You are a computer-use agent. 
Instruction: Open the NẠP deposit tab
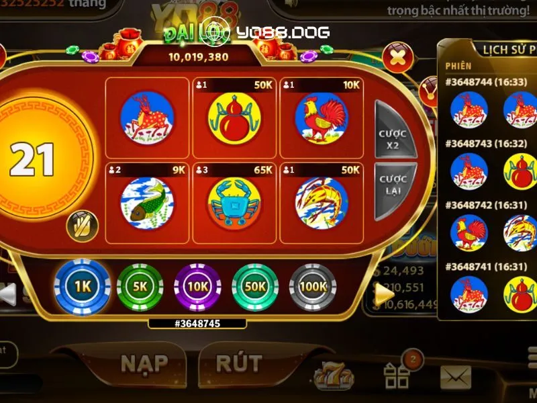144,363
